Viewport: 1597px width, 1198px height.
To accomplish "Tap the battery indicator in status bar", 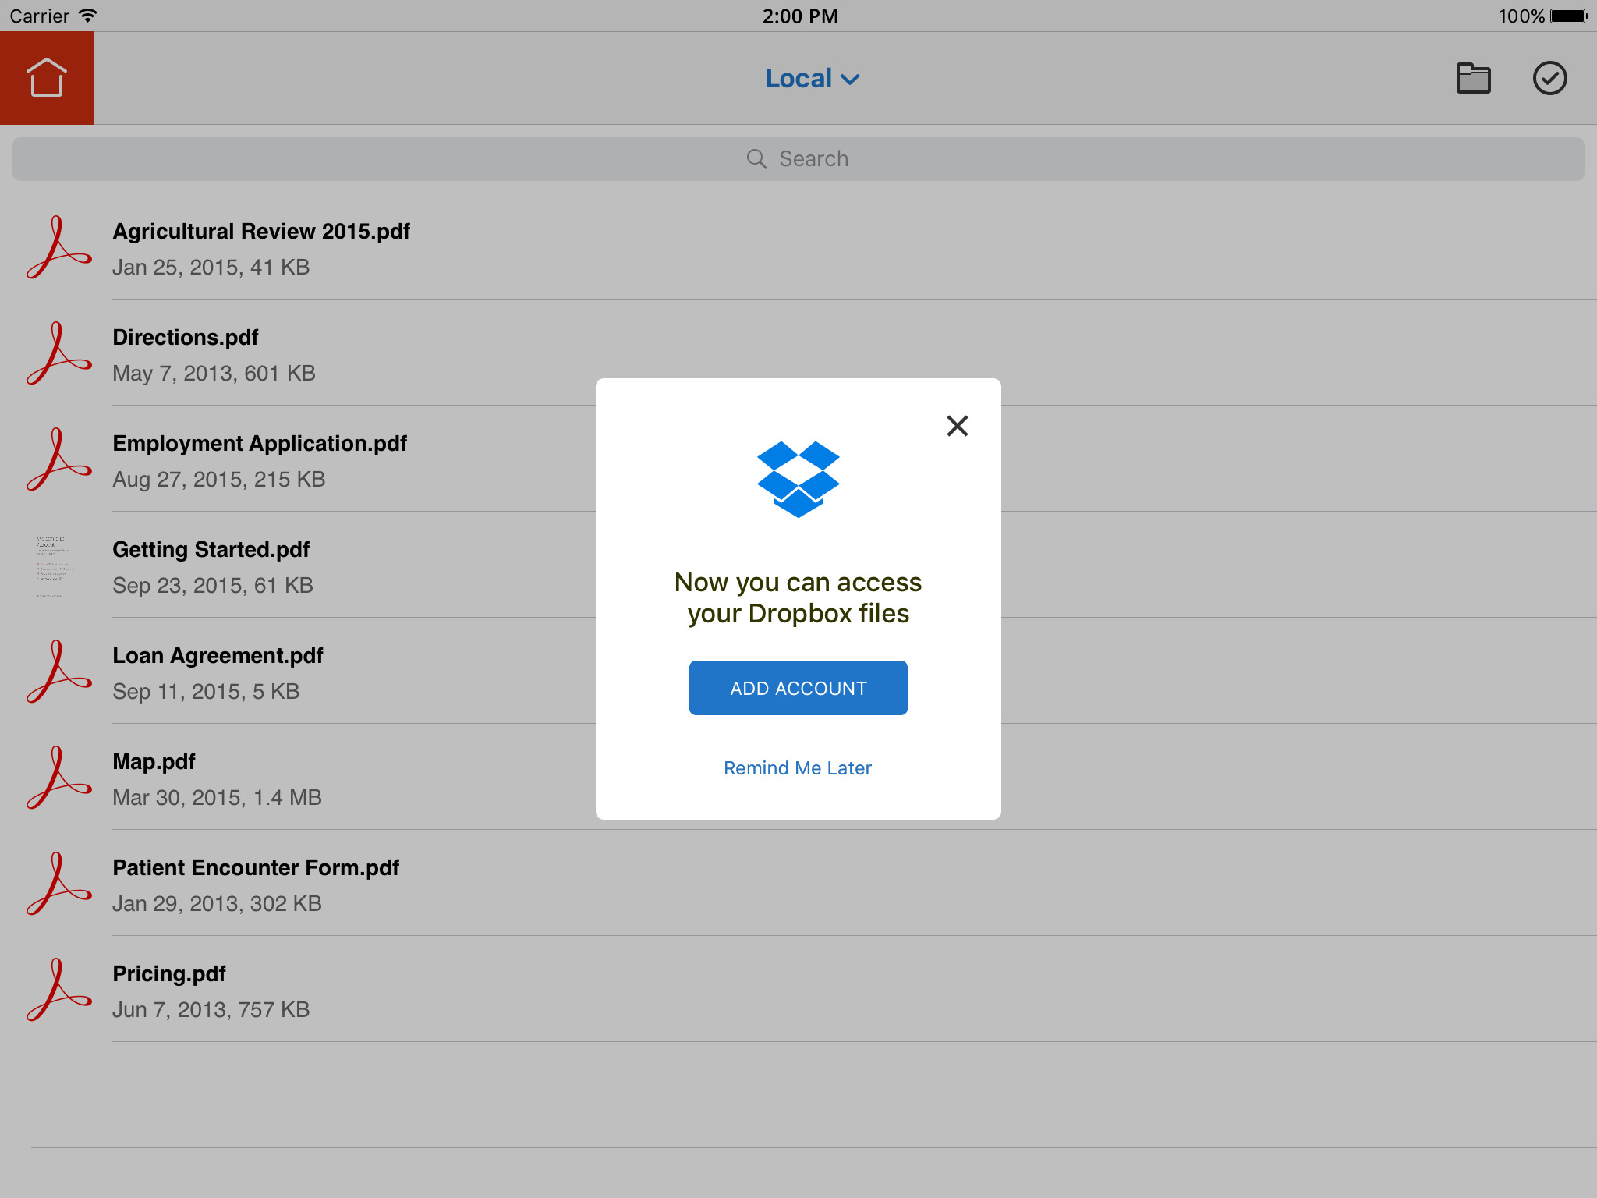I will pyautogui.click(x=1569, y=16).
